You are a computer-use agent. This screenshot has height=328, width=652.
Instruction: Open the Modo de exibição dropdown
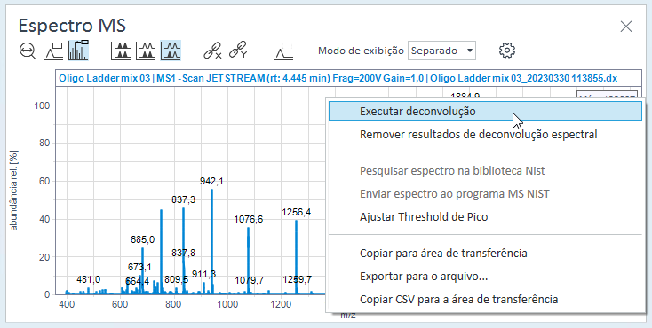tap(441, 51)
